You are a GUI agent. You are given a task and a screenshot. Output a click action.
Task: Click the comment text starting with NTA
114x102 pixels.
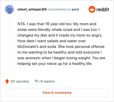pos(61,44)
